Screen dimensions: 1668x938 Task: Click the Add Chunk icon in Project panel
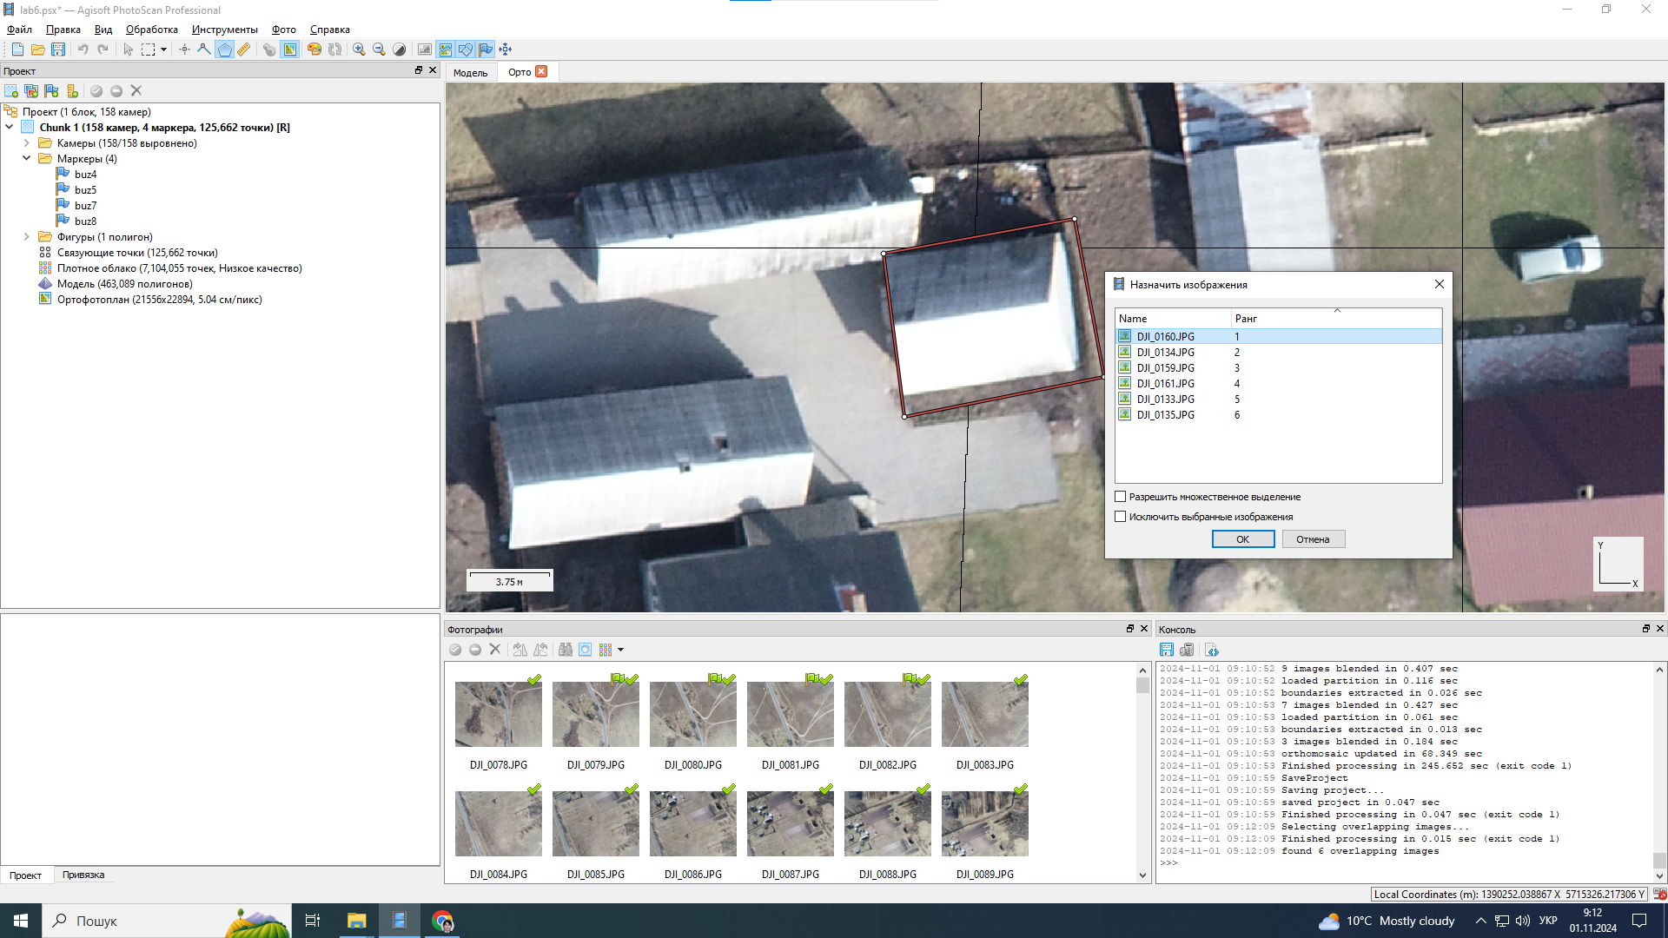[x=11, y=91]
